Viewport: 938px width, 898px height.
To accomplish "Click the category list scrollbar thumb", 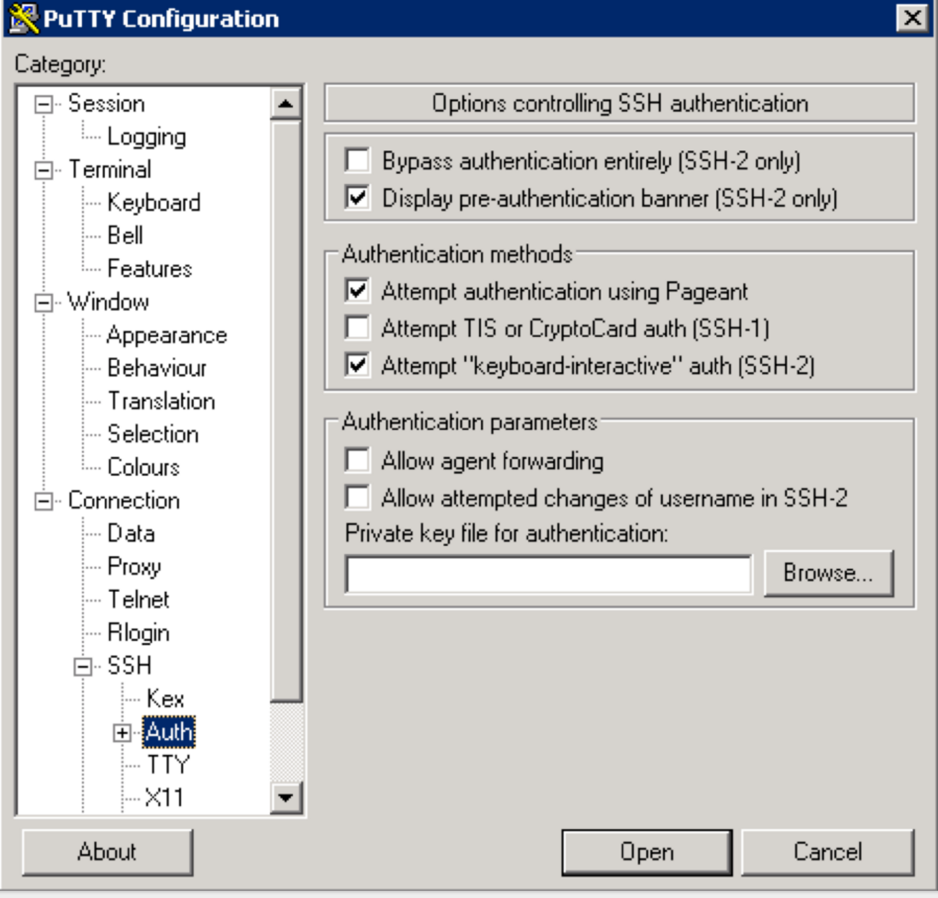I will click(286, 411).
